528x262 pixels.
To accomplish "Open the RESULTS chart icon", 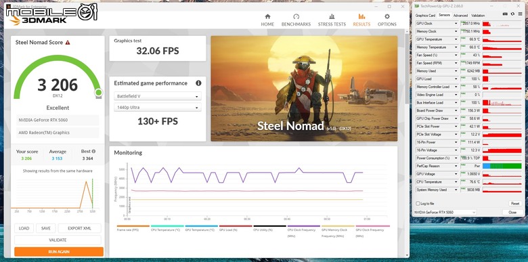I will pyautogui.click(x=361, y=16).
